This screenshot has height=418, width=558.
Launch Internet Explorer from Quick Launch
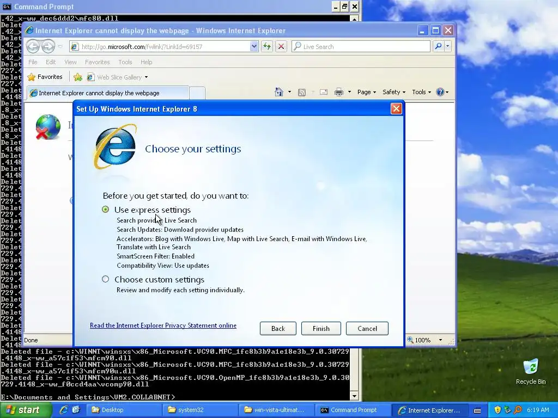[x=64, y=410]
